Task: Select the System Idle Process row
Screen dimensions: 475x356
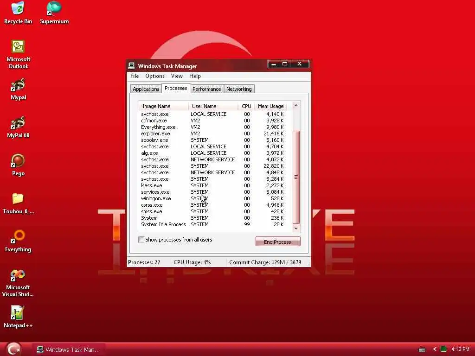Action: click(212, 224)
